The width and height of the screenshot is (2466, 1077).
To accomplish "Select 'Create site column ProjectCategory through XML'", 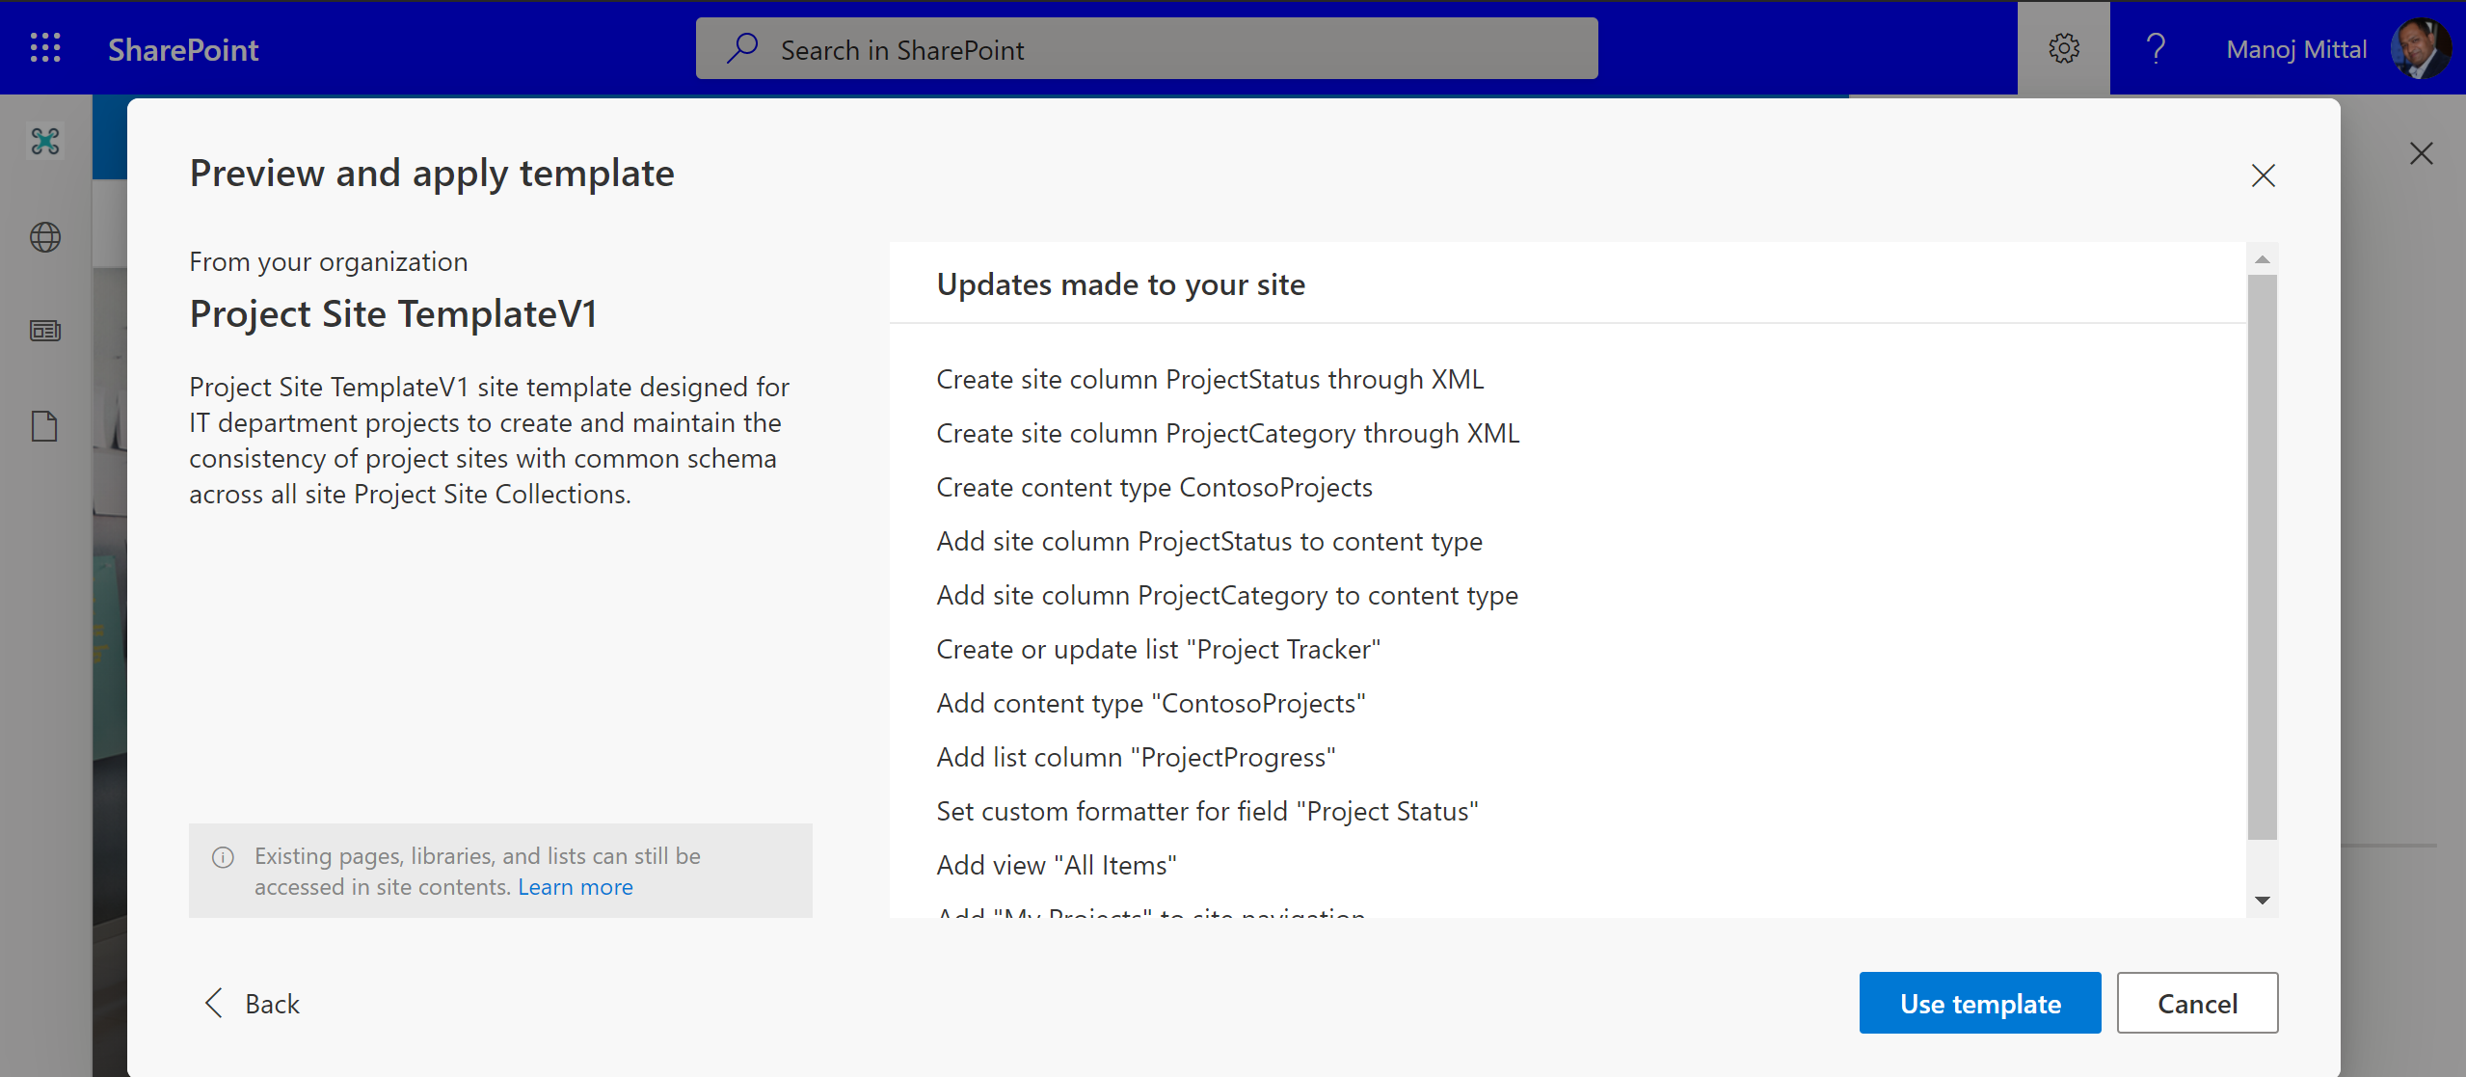I will tap(1228, 434).
